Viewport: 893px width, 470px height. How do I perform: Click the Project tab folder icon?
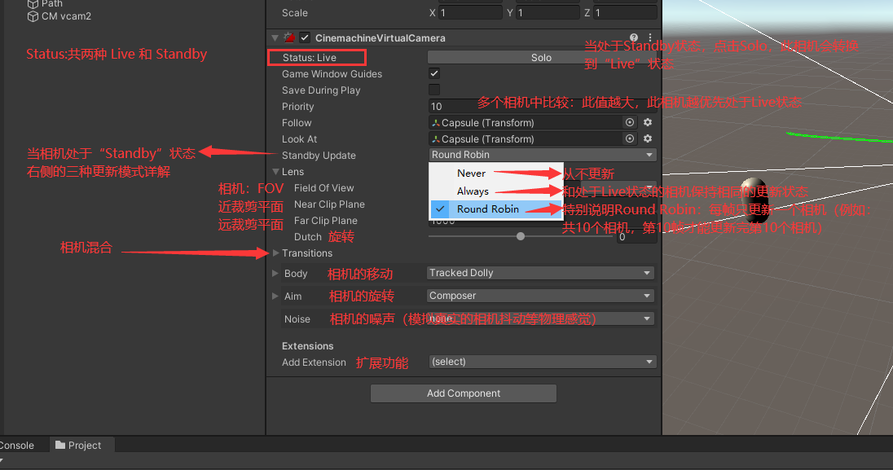60,445
